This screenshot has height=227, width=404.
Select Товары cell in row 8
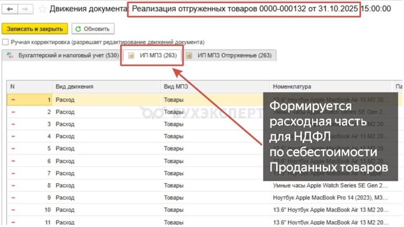coord(215,185)
